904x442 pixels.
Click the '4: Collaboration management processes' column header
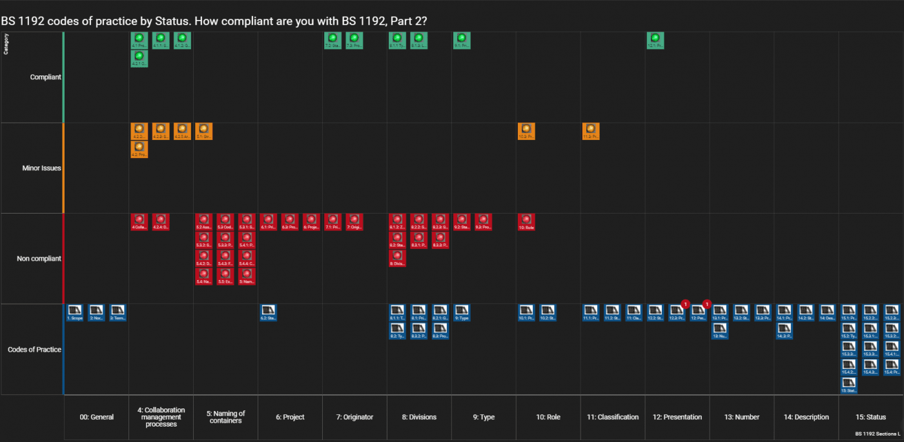[x=161, y=417]
